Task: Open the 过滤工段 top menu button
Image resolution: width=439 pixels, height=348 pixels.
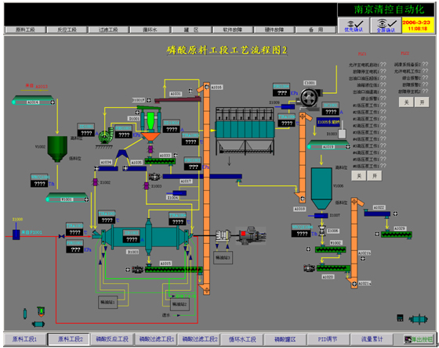Action: pos(108,30)
